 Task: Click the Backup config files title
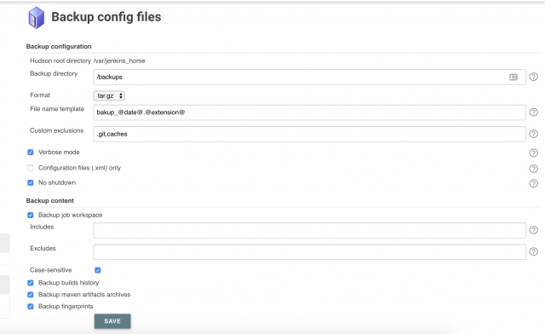[106, 17]
